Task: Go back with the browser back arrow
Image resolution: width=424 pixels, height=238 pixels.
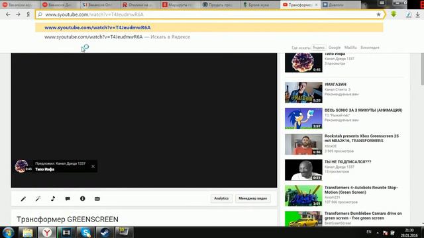Action: tap(8, 15)
